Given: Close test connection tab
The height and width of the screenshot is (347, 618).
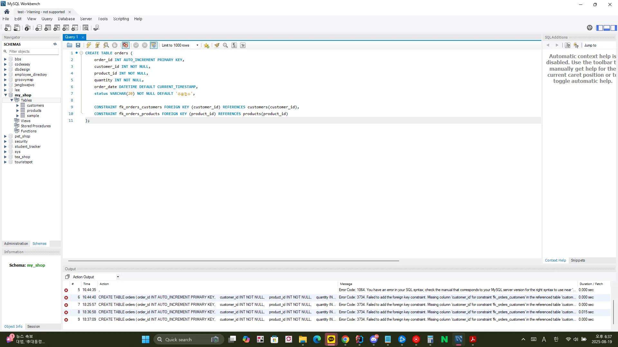Looking at the screenshot, I should tap(70, 12).
